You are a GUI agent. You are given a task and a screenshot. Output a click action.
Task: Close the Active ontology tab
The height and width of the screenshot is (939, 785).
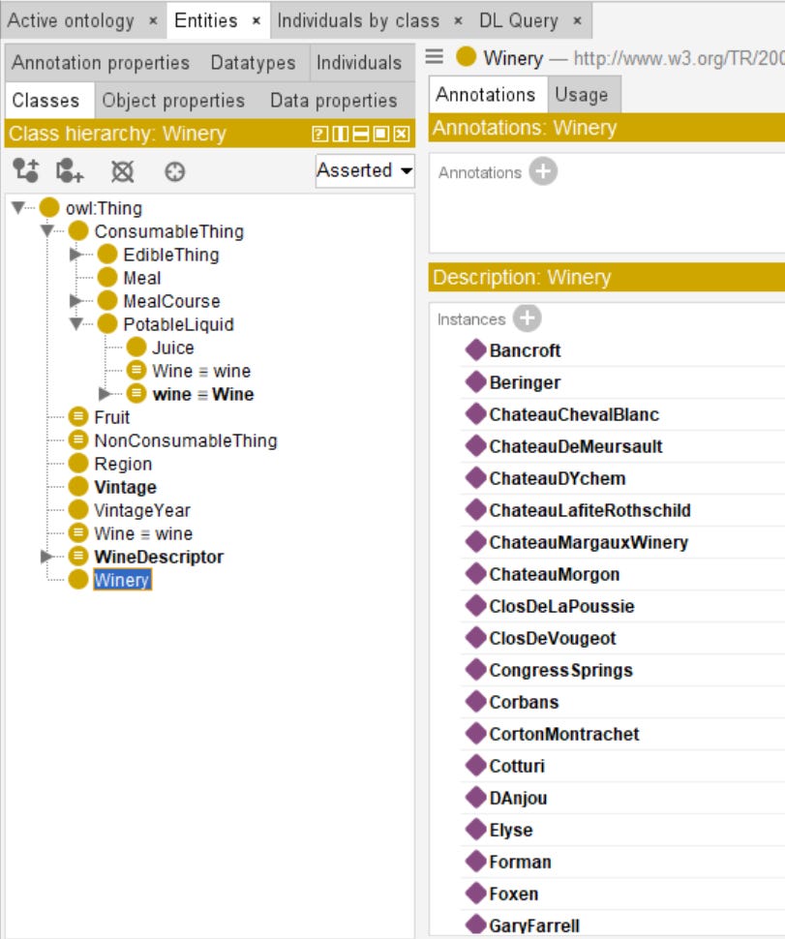153,21
